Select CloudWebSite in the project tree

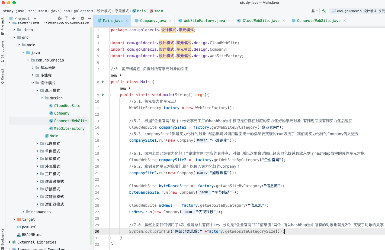point(67,106)
